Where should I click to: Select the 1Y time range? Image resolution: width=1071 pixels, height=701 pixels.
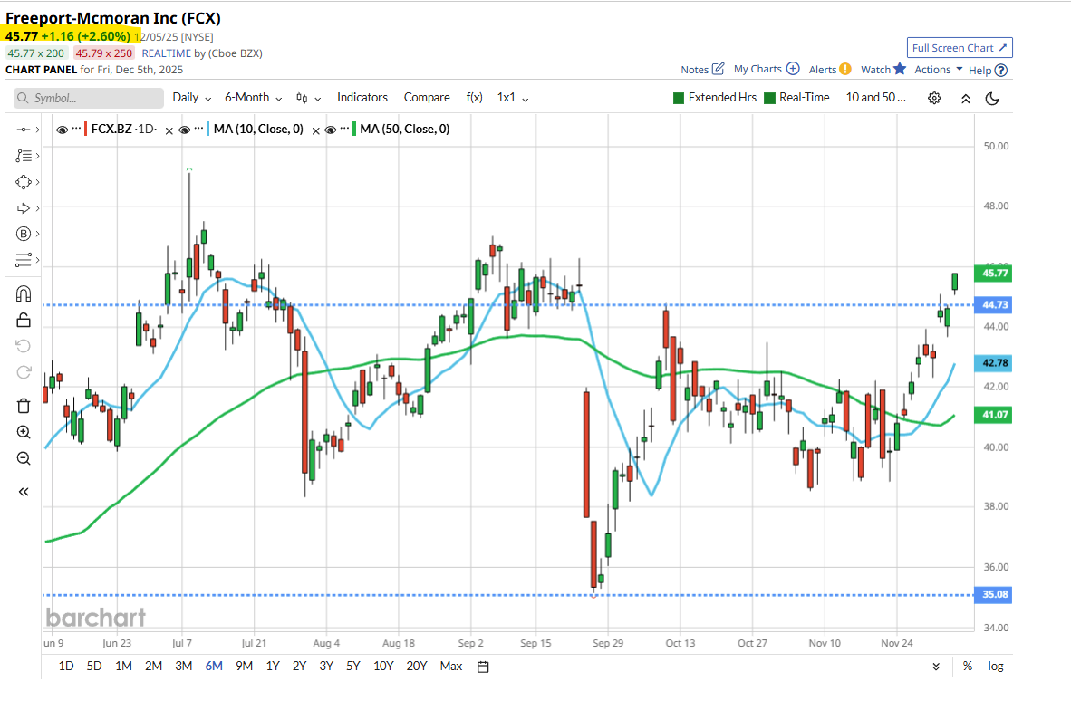click(x=272, y=667)
